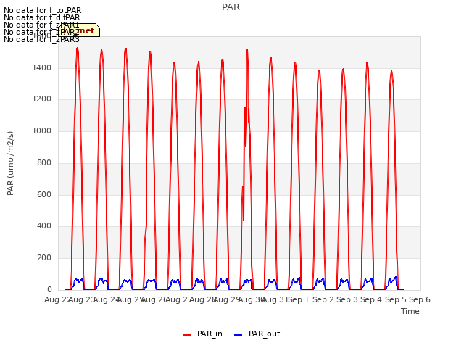This screenshot has height=348, width=464.
Task: Select the 'No data for f_zPAR3' message
Action: point(42,39)
